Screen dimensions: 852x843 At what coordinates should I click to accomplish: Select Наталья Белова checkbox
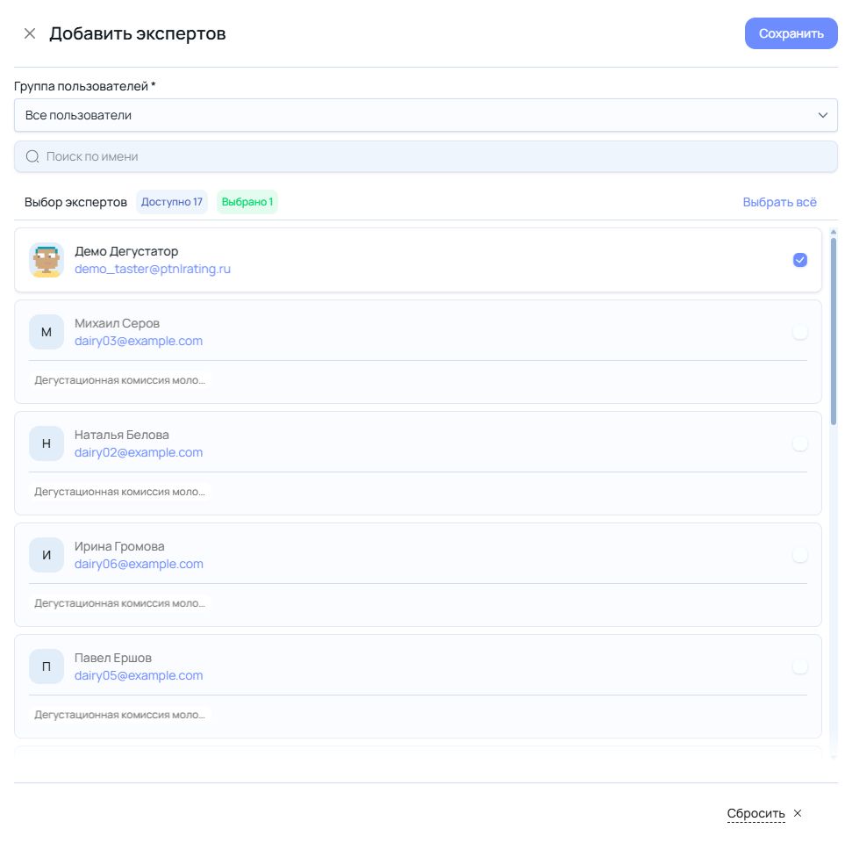coord(800,443)
